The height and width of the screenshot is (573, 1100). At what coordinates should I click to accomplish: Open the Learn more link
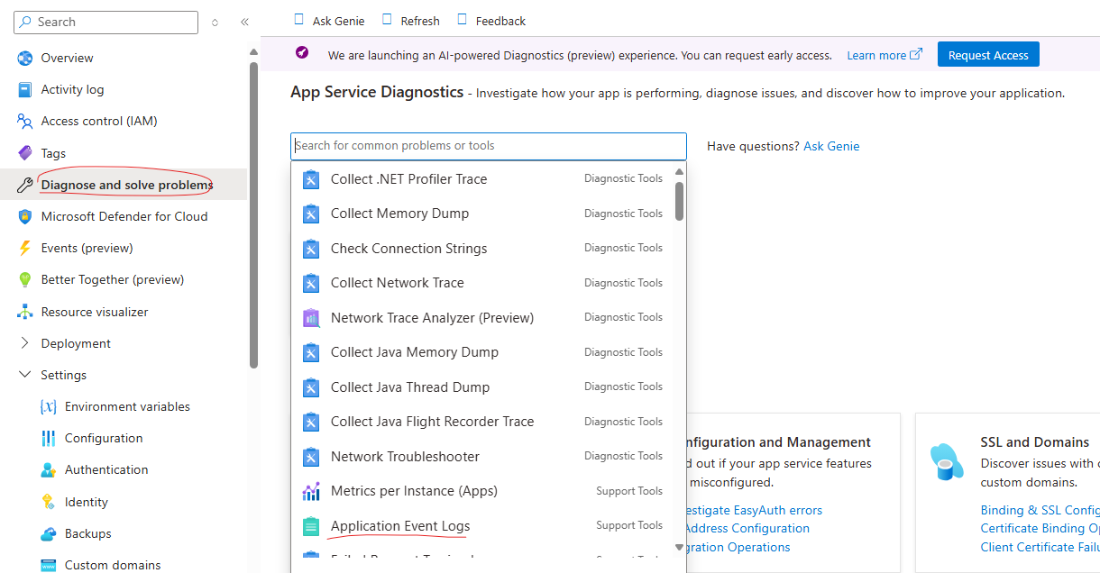point(885,55)
